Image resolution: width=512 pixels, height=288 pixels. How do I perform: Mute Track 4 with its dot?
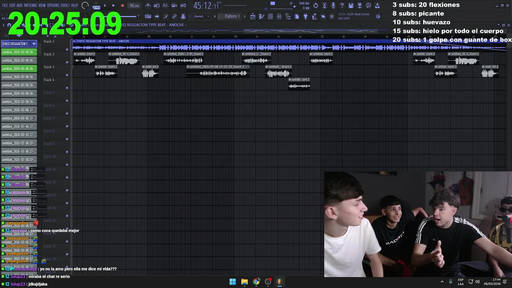tap(67, 88)
